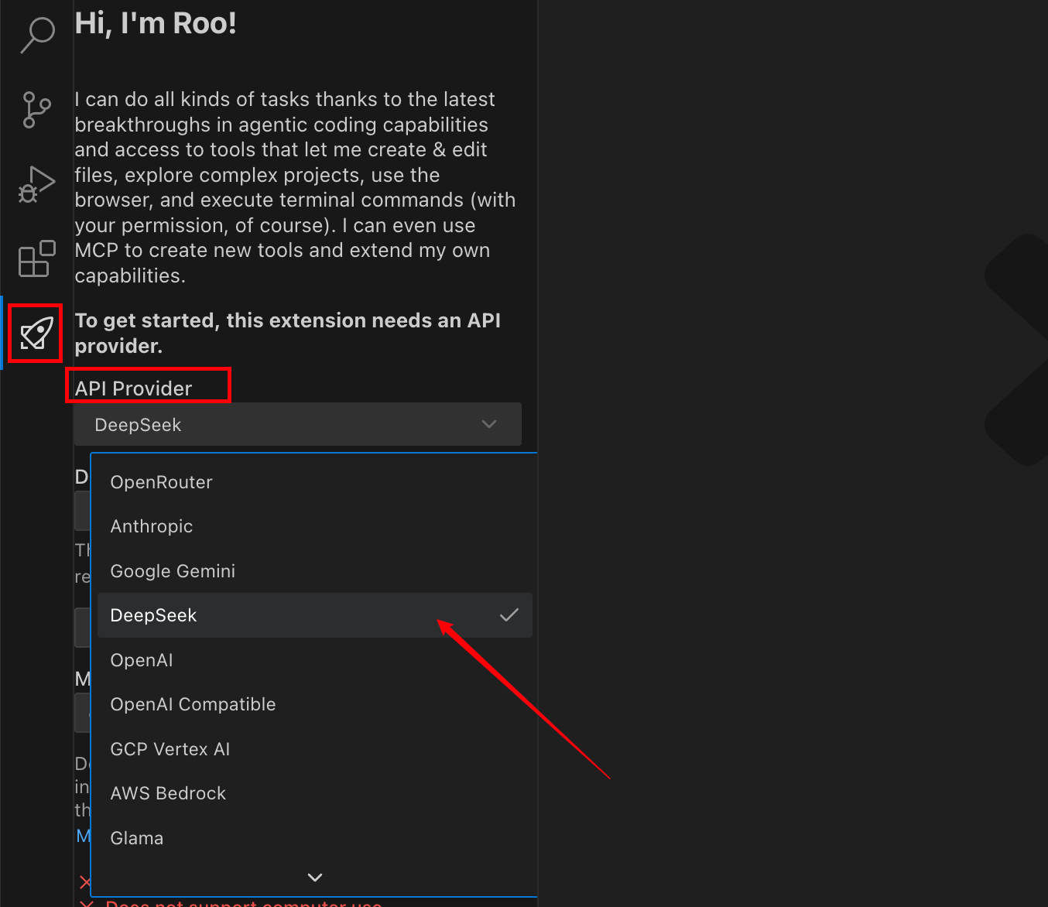Select the checked DeepSeek option
This screenshot has width=1048, height=907.
click(x=315, y=615)
